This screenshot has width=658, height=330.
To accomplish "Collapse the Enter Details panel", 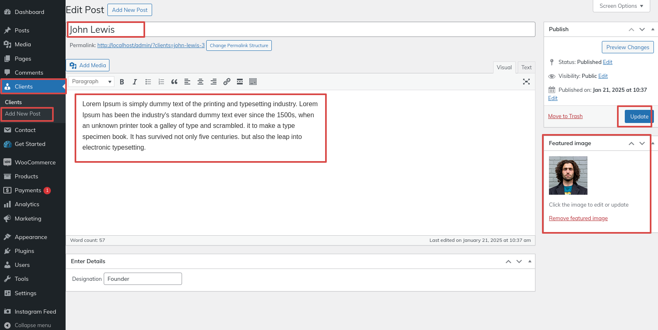I will coord(530,262).
